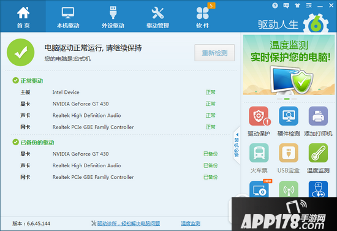Viewport: 337px width, 231px height.
Task: Open the 添加打印机 tool
Action: (x=318, y=121)
